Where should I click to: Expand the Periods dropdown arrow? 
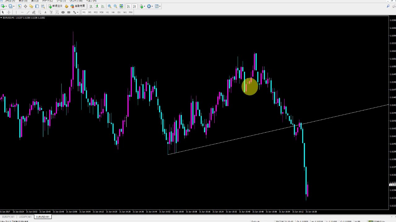[x=152, y=6]
